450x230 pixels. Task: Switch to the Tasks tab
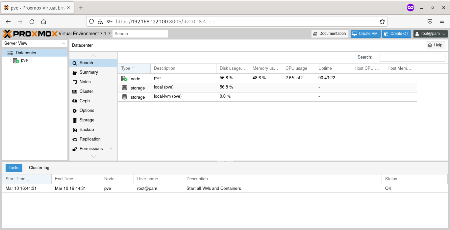tap(14, 168)
